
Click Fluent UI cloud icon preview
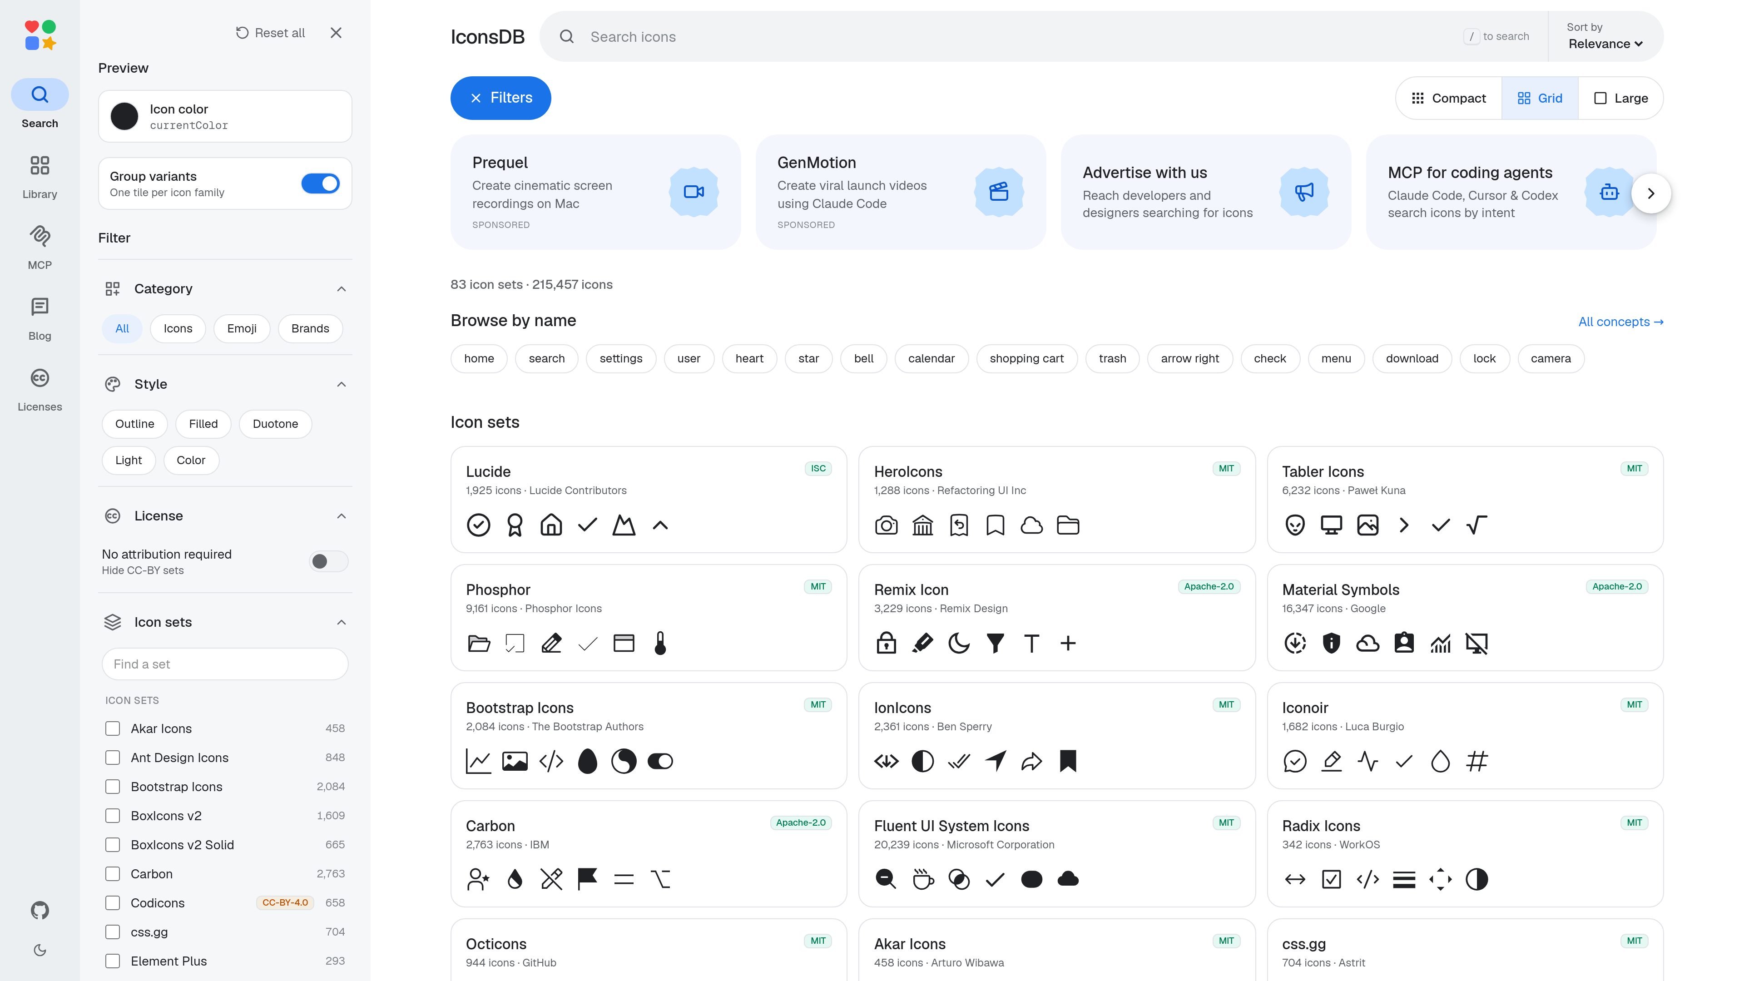tap(1068, 879)
